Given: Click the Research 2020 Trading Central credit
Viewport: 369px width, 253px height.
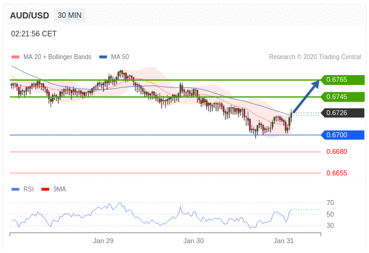Looking at the screenshot, I should click(x=315, y=57).
